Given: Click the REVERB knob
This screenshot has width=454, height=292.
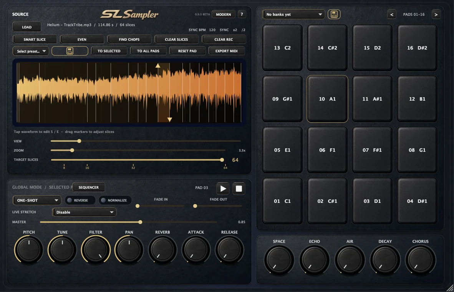Looking at the screenshot, I should point(162,249).
